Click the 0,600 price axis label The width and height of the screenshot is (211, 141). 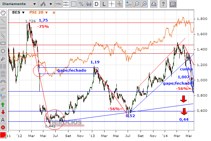[x=202, y=110]
